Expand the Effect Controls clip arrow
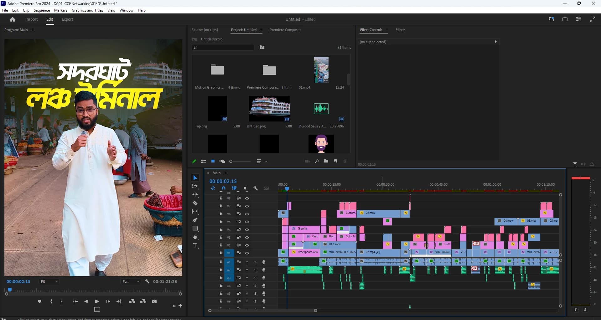Screen dimensions: 601x320 tap(495, 42)
